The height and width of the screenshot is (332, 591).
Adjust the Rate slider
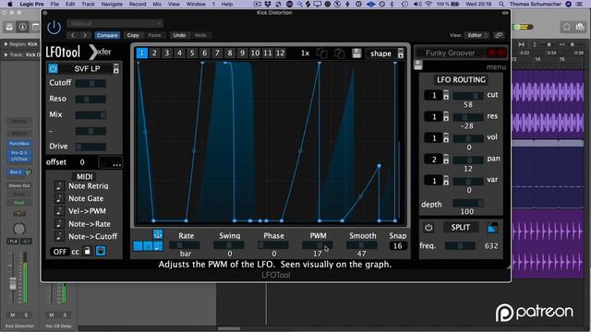[x=185, y=245]
